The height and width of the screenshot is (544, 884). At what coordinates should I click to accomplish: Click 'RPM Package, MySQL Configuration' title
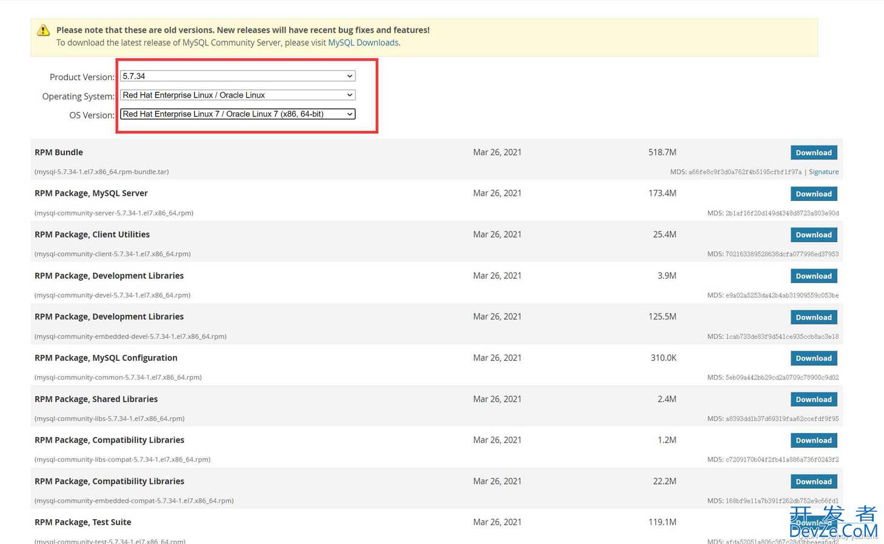(x=106, y=358)
